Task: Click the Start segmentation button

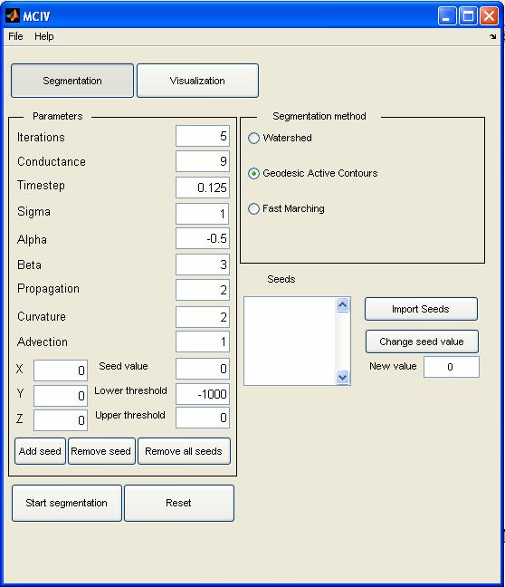Action: click(67, 503)
